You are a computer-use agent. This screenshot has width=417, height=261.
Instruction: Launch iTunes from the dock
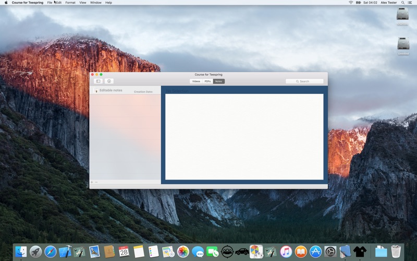click(286, 252)
